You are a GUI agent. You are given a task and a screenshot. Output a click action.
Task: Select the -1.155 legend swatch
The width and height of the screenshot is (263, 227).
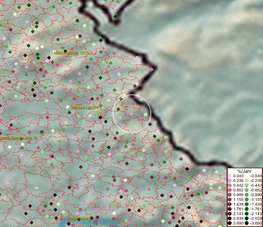tap(247, 199)
